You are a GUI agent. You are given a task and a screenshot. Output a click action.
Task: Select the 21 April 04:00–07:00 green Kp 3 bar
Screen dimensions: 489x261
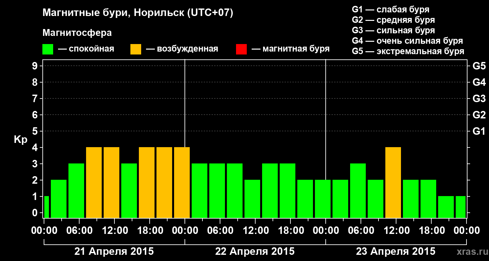click(76, 191)
